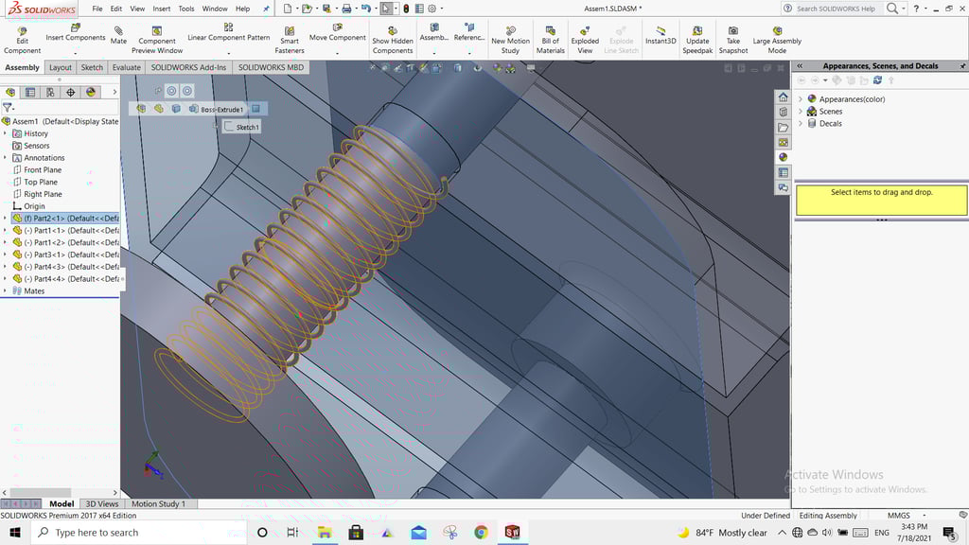The image size is (969, 545).
Task: Open the Linear Component Pattern dropdown arrow
Action: coord(229,52)
